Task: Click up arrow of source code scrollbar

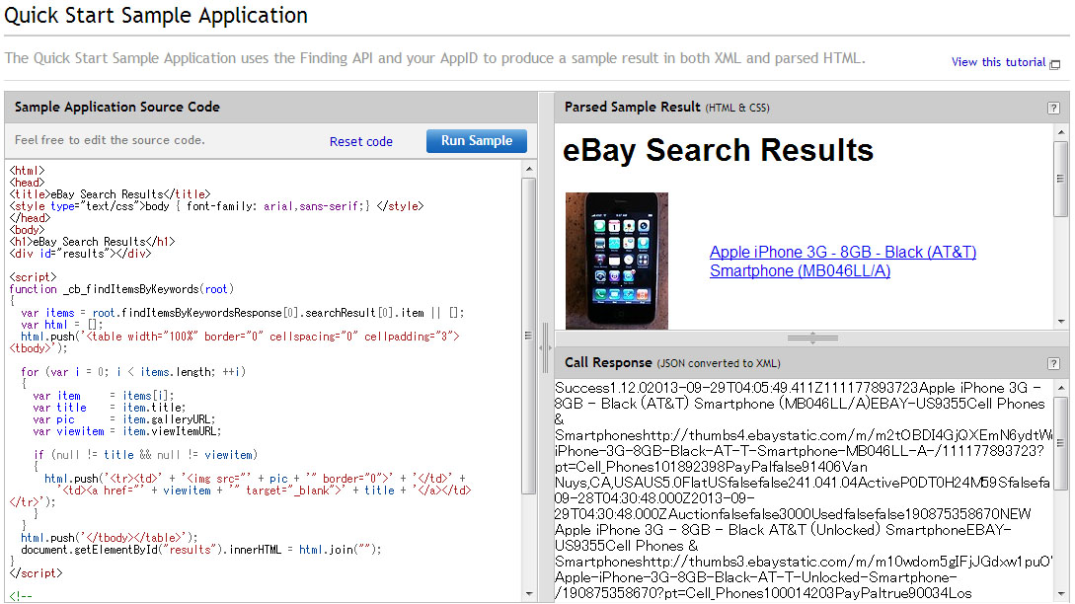Action: [528, 169]
